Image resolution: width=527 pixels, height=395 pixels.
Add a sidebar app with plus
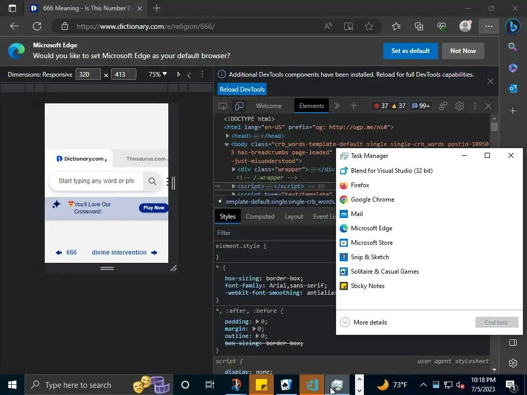(x=513, y=111)
